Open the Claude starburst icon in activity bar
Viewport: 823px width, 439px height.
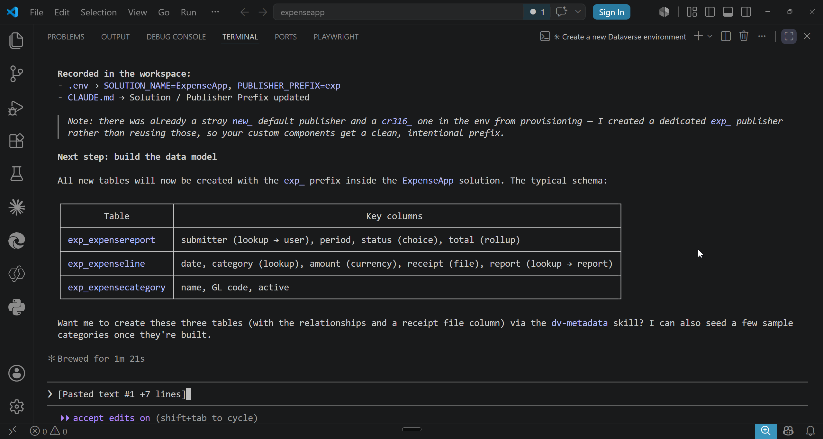[16, 207]
